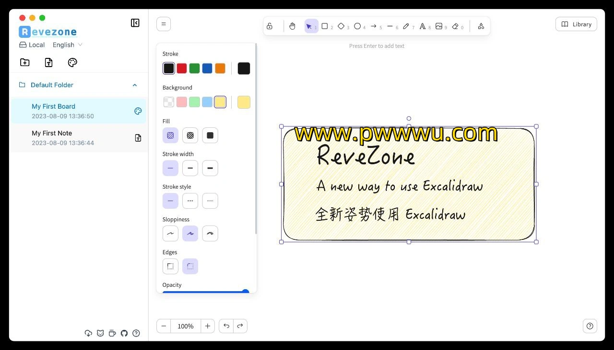Viewport: 614px width, 350px height.
Task: Select the Arrow tool
Action: click(376, 26)
